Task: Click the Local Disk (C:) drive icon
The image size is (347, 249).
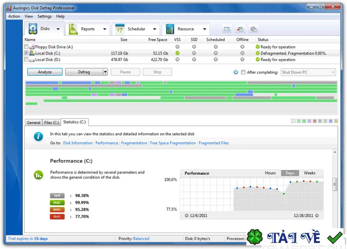Action: (32, 53)
